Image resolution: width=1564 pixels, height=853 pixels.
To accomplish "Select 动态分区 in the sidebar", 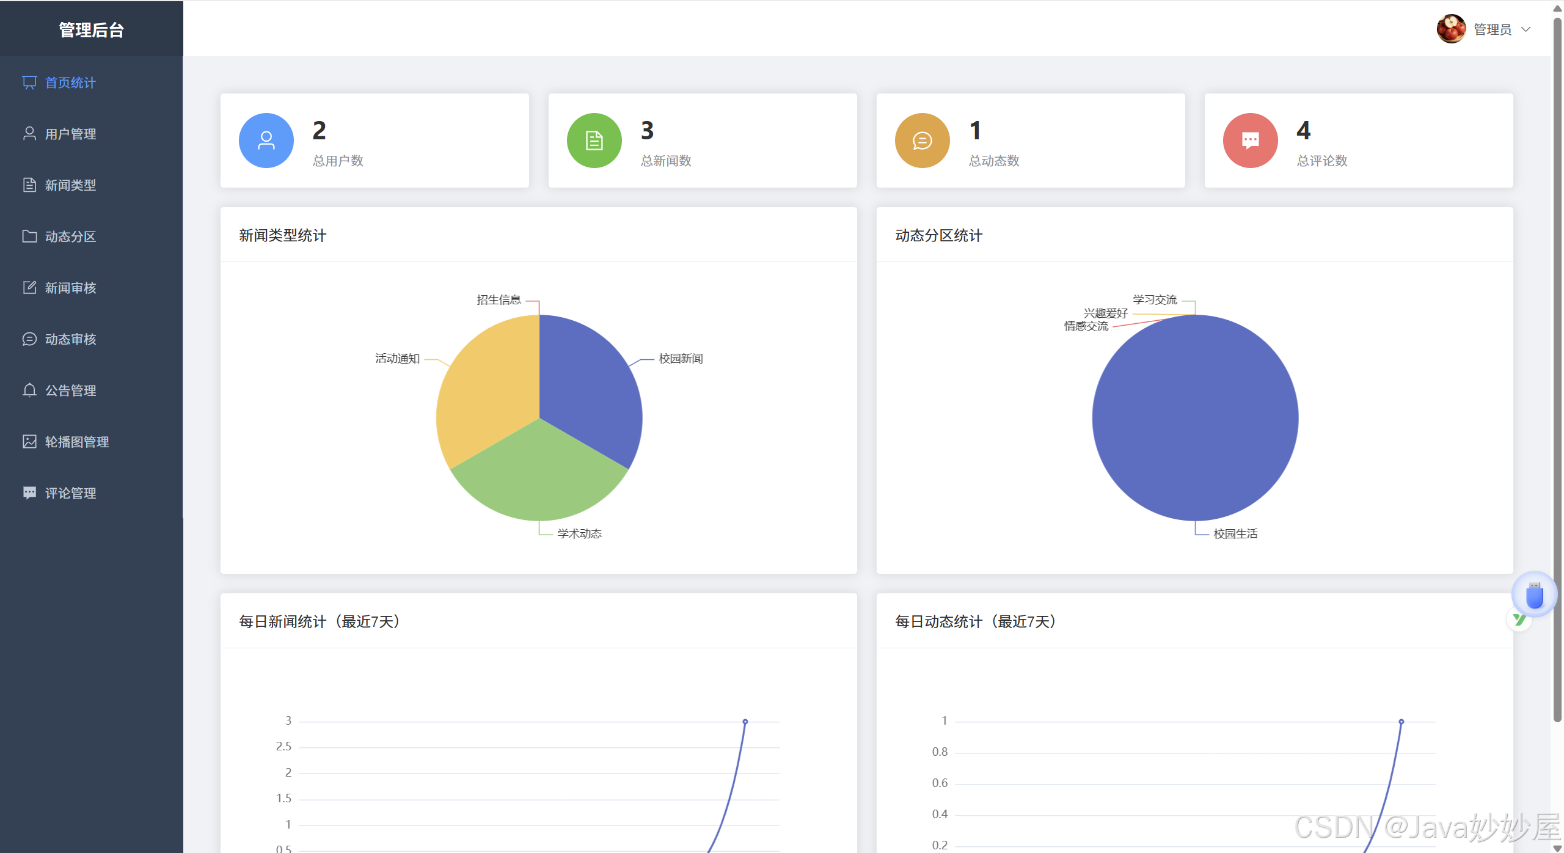I will [x=70, y=236].
